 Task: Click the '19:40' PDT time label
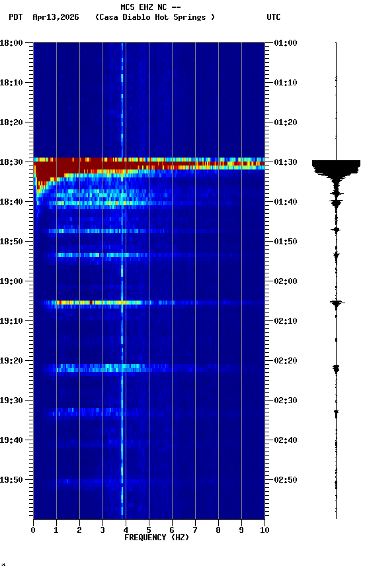tap(11, 440)
